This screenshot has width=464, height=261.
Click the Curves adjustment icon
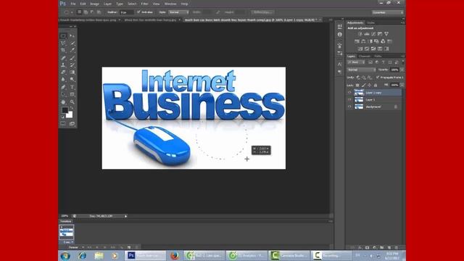(x=373, y=34)
